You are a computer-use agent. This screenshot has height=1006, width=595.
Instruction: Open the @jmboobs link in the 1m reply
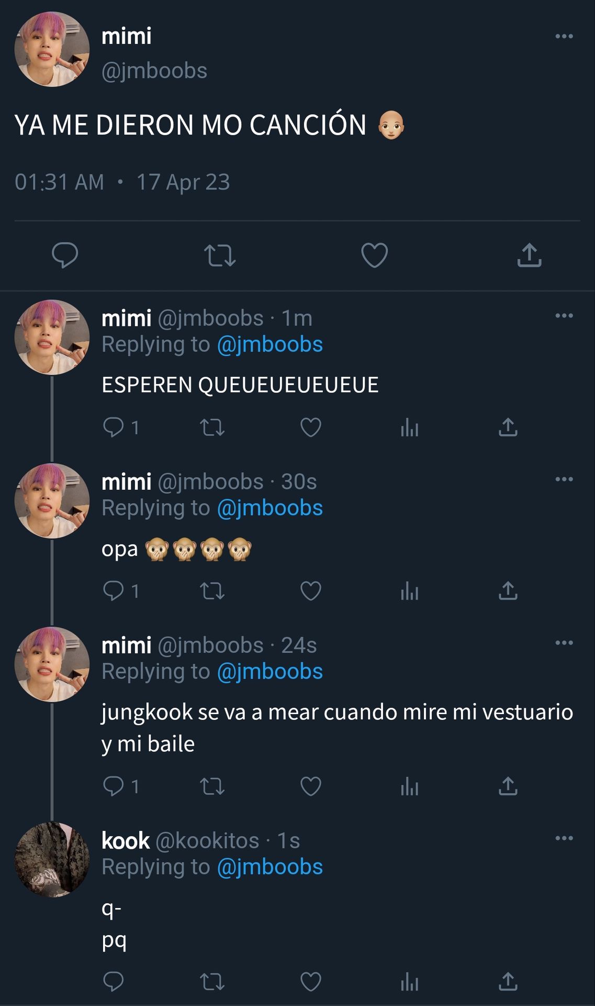(x=270, y=345)
